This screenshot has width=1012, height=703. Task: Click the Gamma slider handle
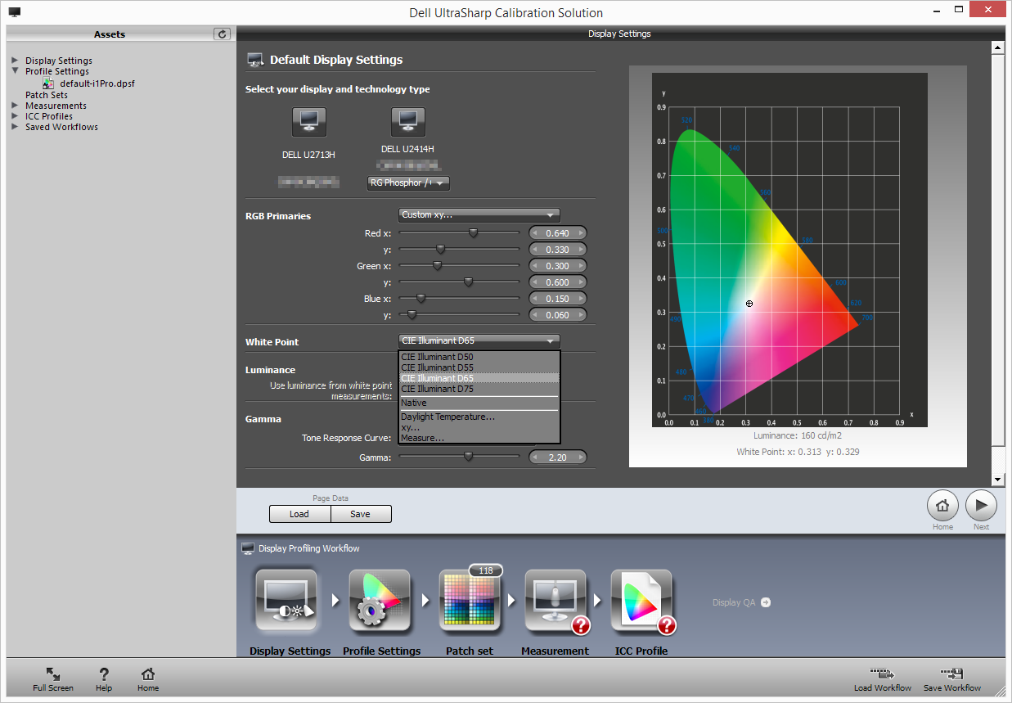pyautogui.click(x=468, y=457)
